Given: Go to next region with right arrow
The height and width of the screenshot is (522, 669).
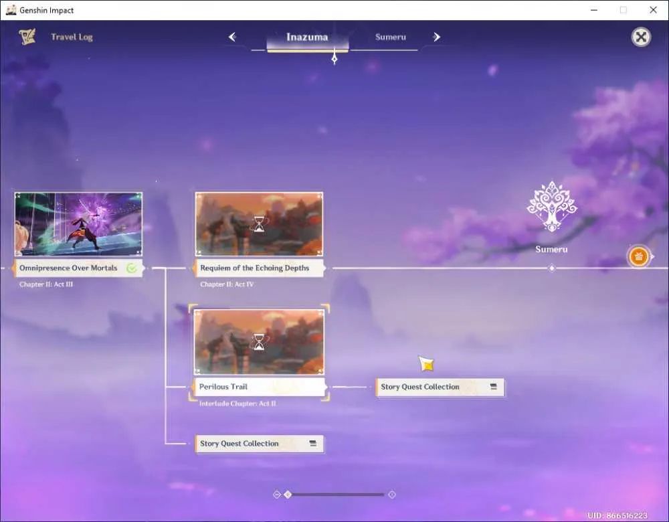Looking at the screenshot, I should [436, 37].
